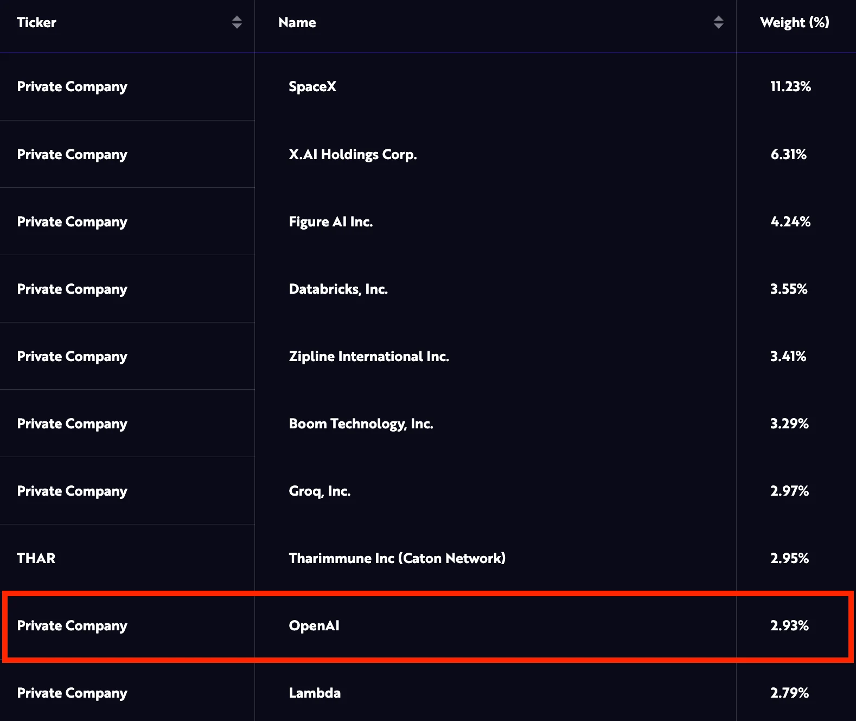Click the Name column header label
Screen dimensions: 856x721
[x=297, y=22]
